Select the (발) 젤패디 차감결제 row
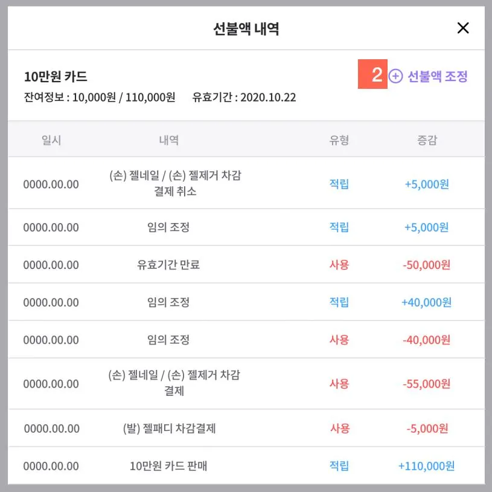This screenshot has width=492, height=492. [246, 428]
